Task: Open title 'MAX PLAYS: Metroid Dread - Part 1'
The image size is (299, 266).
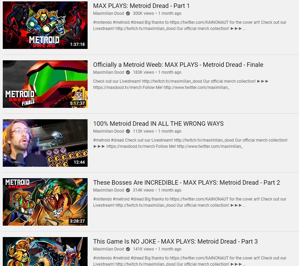Action: click(141, 6)
